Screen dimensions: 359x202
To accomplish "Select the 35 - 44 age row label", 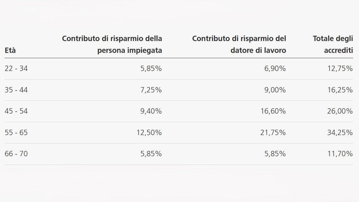I will point(16,90).
